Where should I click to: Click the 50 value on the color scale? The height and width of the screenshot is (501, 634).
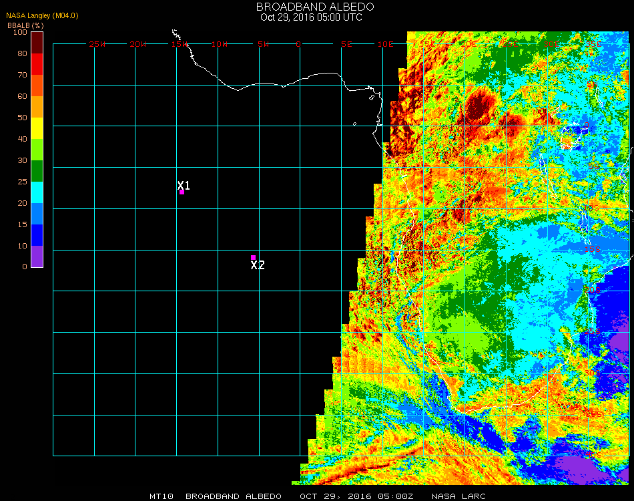click(22, 118)
